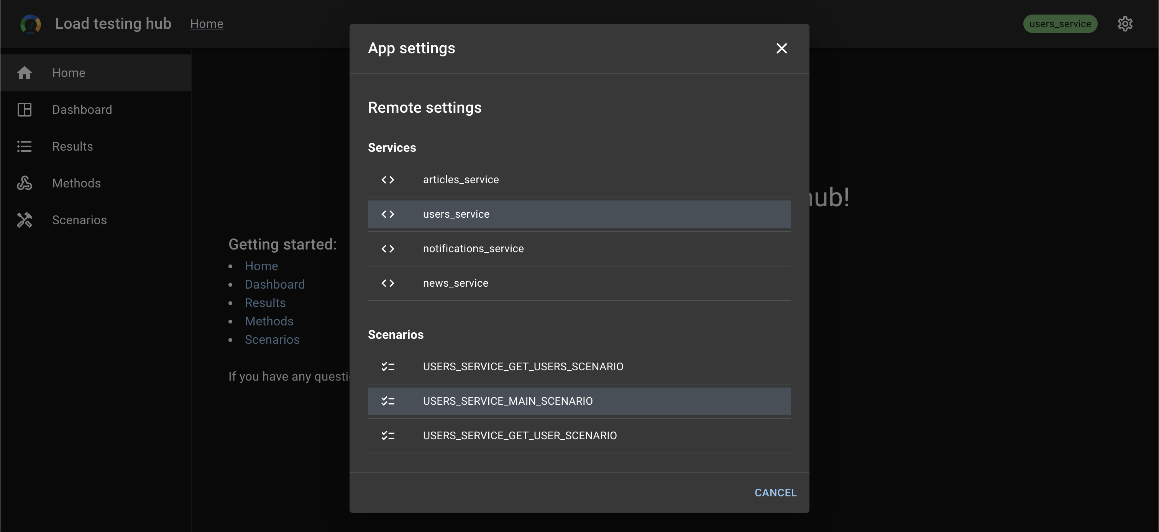Click the Home breadcrumb link in header
The height and width of the screenshot is (532, 1159).
(207, 24)
